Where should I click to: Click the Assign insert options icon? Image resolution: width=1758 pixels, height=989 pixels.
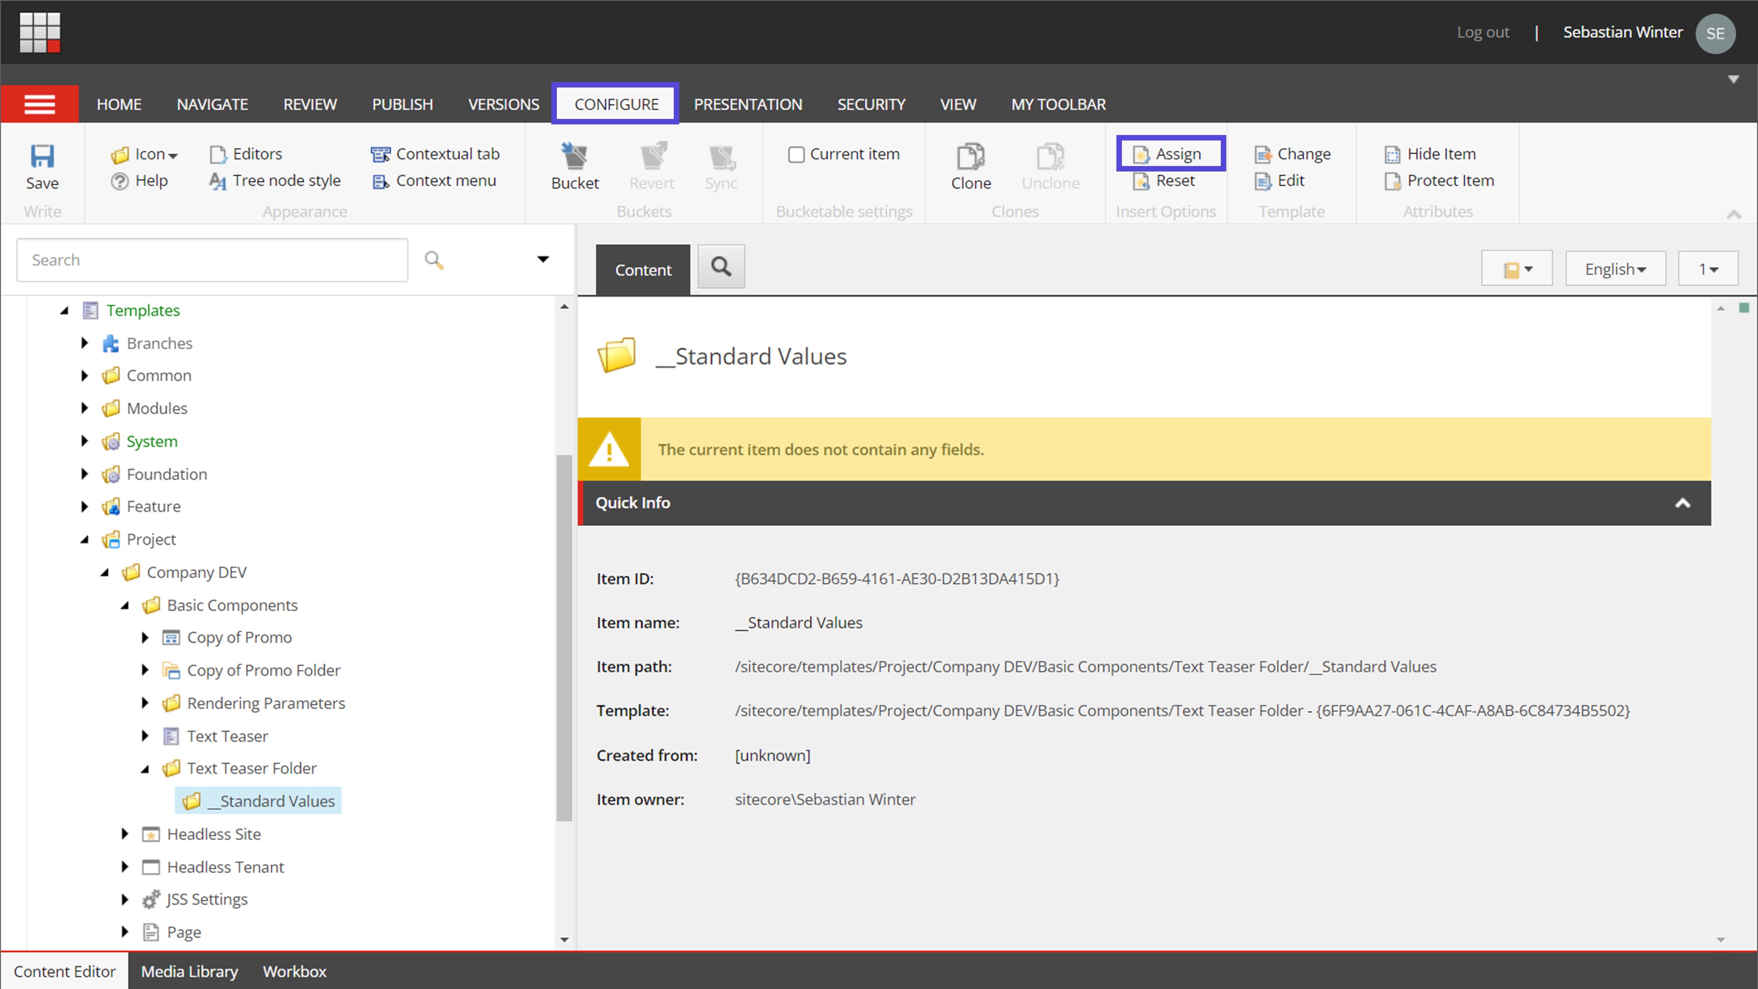[x=1170, y=153]
